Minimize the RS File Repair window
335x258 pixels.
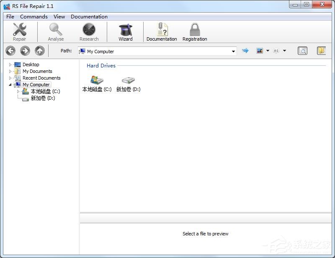[295, 5]
